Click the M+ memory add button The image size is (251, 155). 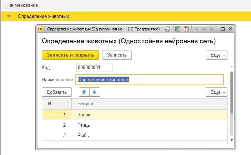coord(205,29)
